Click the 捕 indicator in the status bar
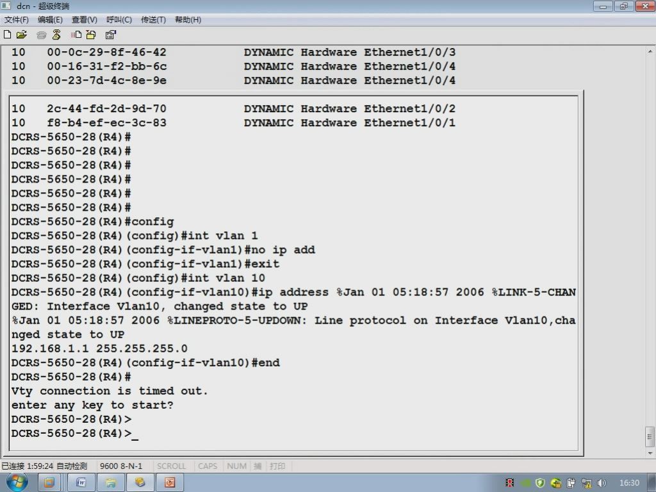656x492 pixels. pyautogui.click(x=258, y=466)
